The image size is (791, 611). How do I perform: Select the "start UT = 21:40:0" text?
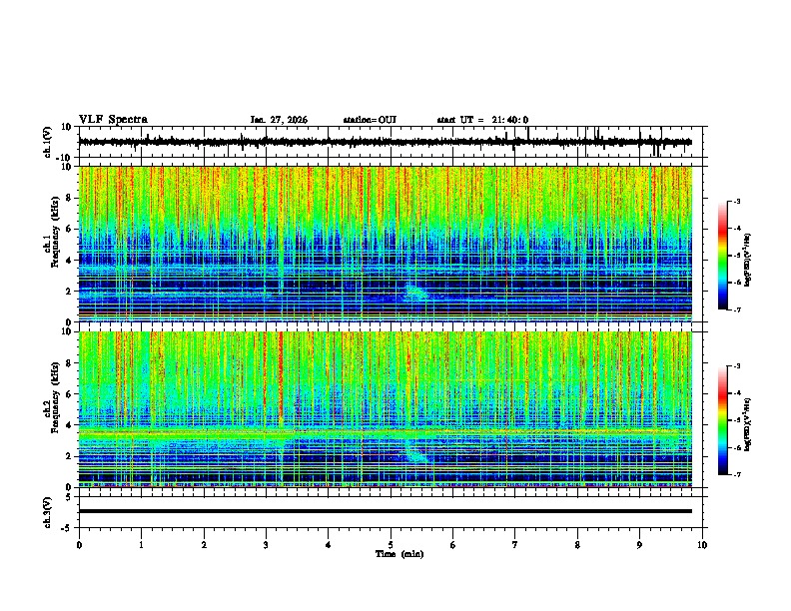482,120
